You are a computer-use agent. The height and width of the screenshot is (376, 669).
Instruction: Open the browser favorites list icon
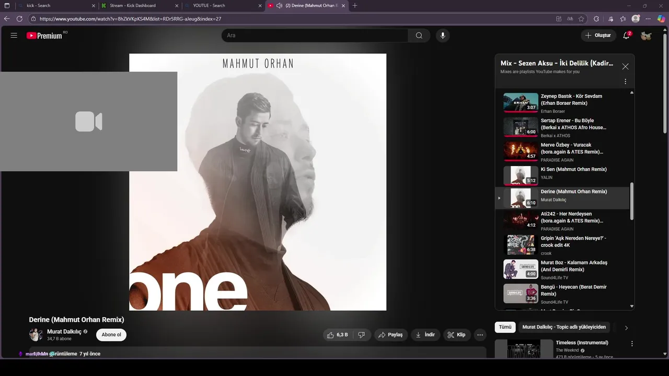[623, 19]
